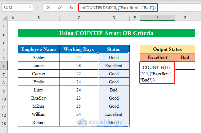
Task: Click the 'Employee Name' header cell
Action: tap(39, 49)
